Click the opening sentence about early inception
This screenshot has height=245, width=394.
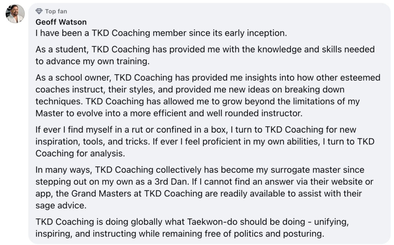point(161,33)
